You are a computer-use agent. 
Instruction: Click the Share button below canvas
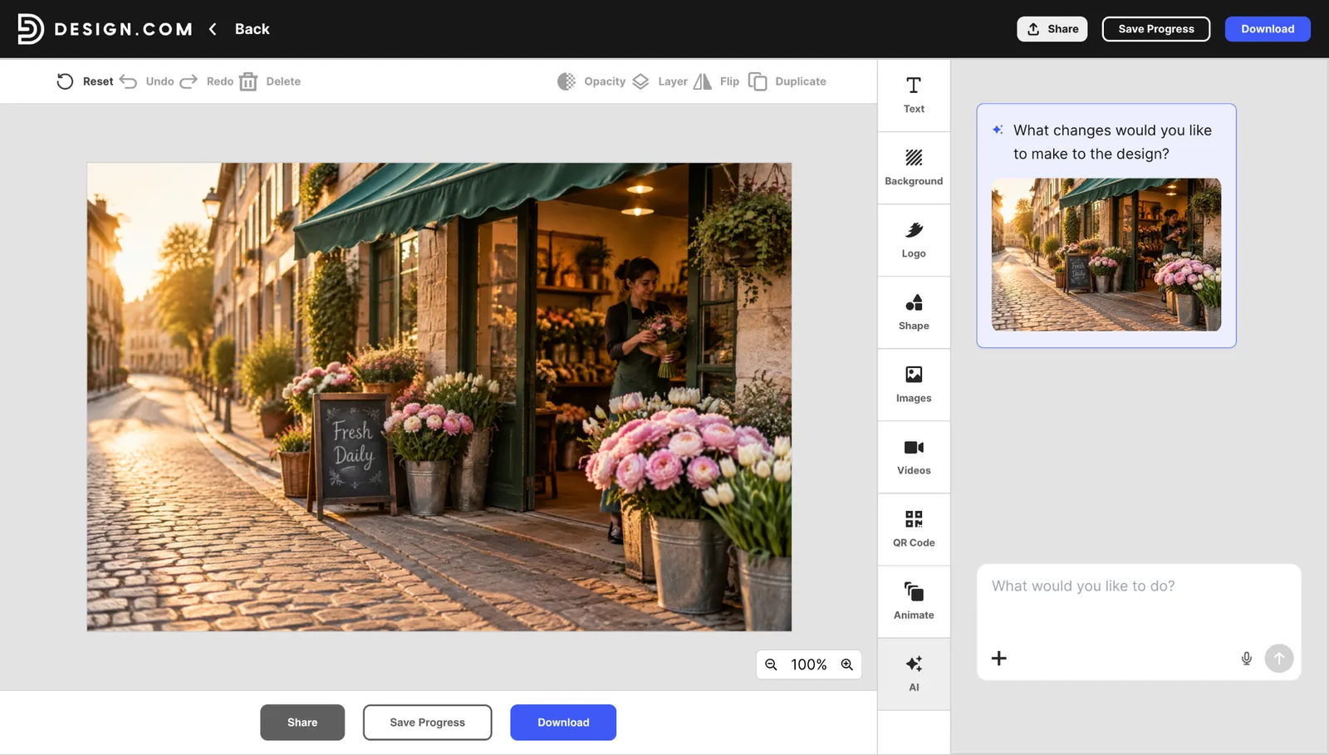click(302, 723)
